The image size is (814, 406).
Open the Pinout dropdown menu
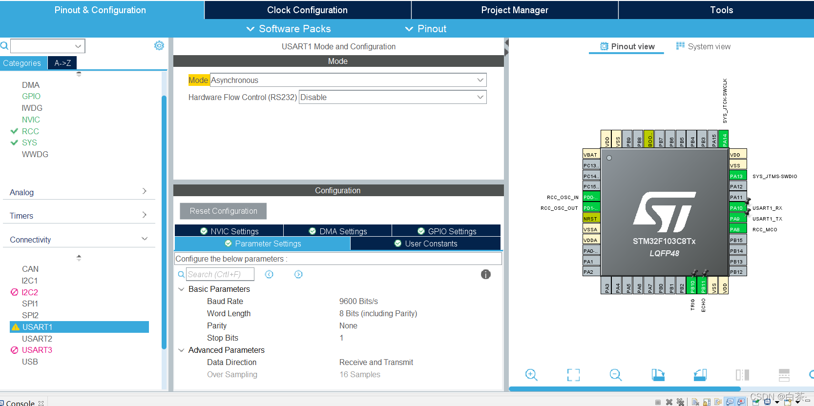click(x=426, y=29)
